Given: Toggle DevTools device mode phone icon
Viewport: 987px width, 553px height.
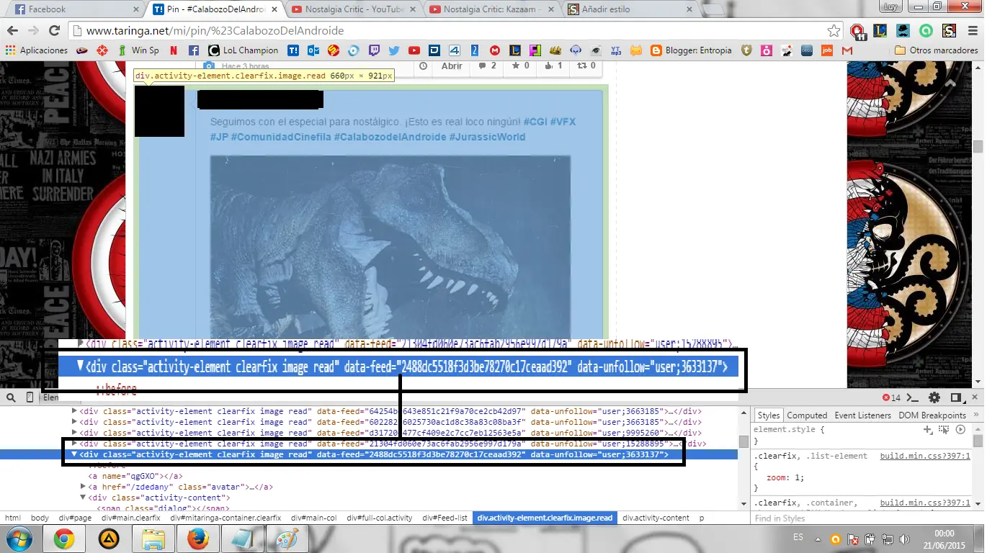Looking at the screenshot, I should pyautogui.click(x=30, y=397).
